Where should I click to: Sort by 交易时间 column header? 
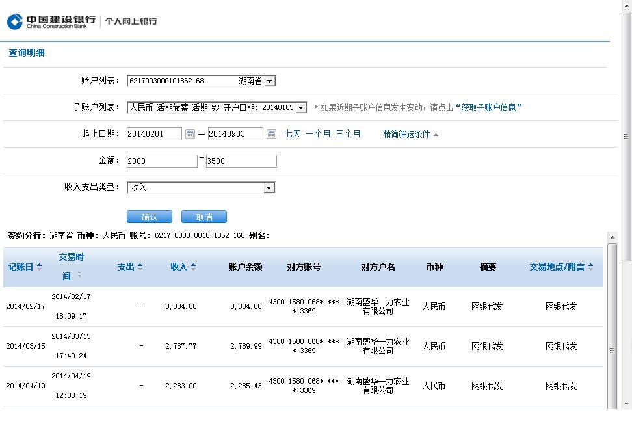click(x=71, y=266)
